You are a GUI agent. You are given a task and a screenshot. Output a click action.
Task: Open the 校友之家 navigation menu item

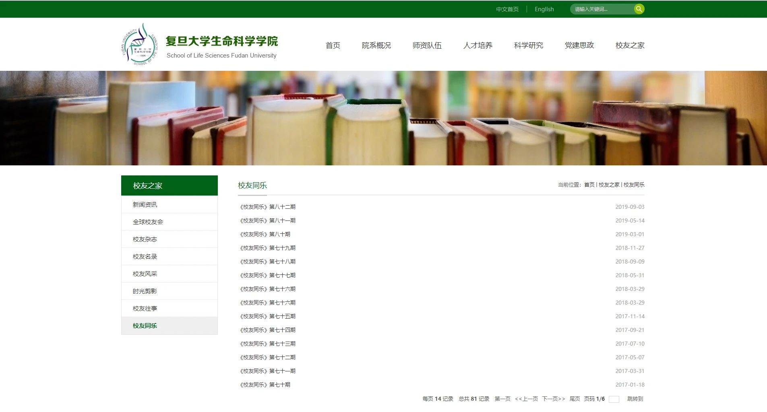629,45
